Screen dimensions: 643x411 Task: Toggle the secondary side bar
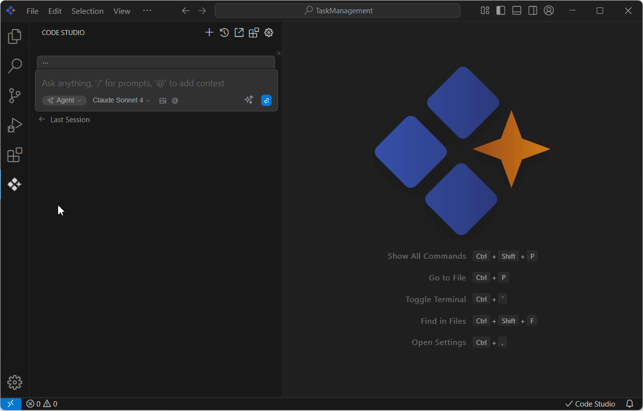tap(533, 11)
